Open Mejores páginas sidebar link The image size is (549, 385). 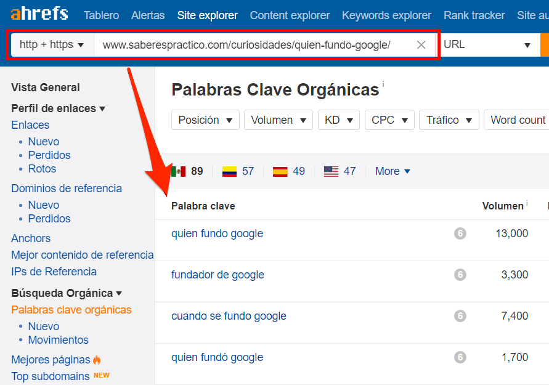point(51,360)
